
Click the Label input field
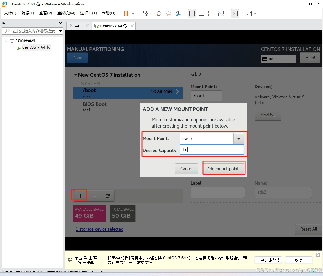tap(218, 192)
